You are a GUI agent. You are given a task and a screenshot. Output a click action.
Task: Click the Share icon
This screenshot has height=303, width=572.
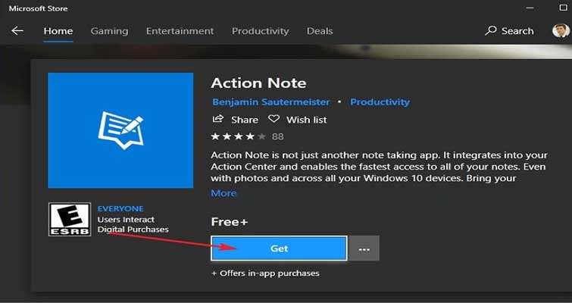click(217, 119)
